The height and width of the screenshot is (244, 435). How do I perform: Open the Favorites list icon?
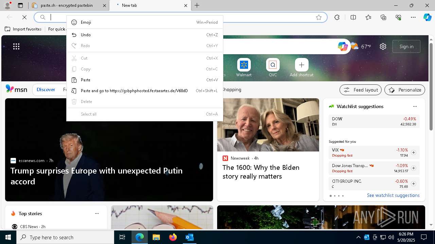368,17
